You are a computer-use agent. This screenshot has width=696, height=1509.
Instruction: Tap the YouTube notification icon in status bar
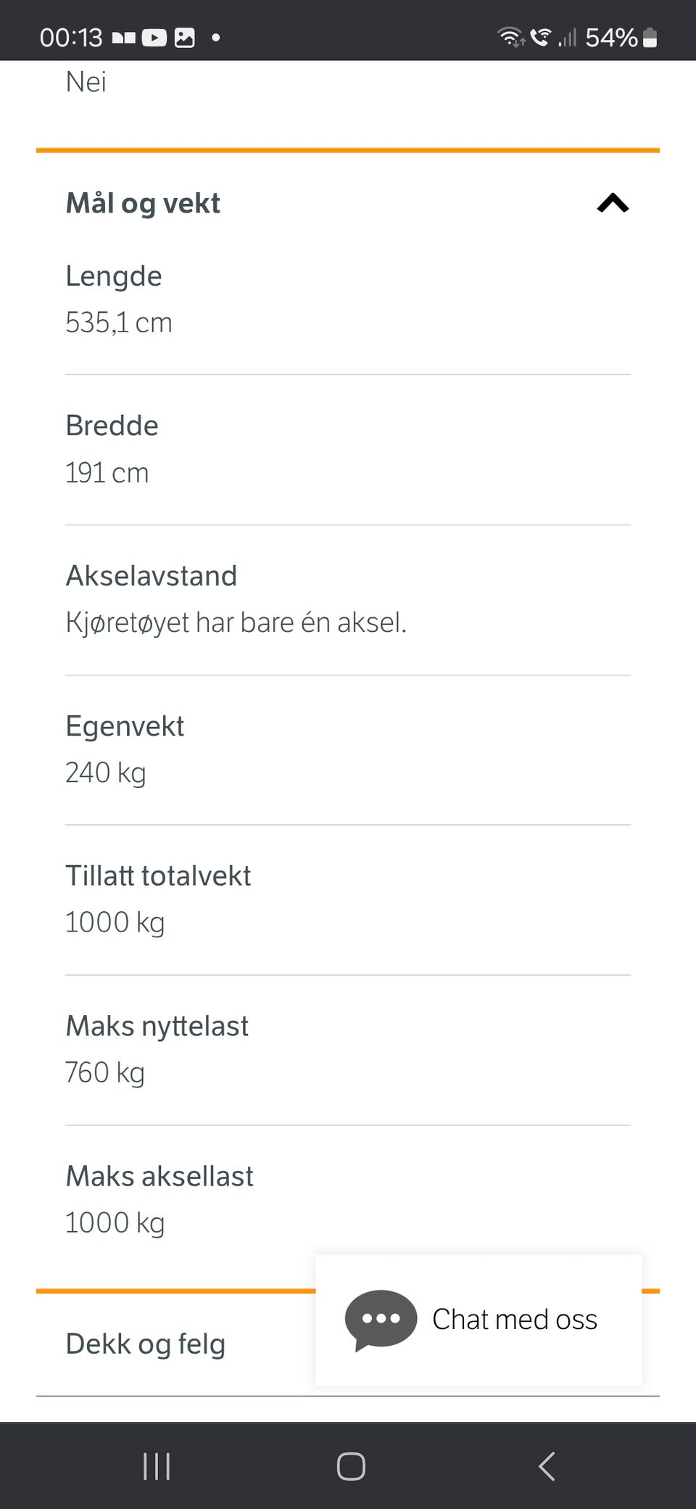154,38
